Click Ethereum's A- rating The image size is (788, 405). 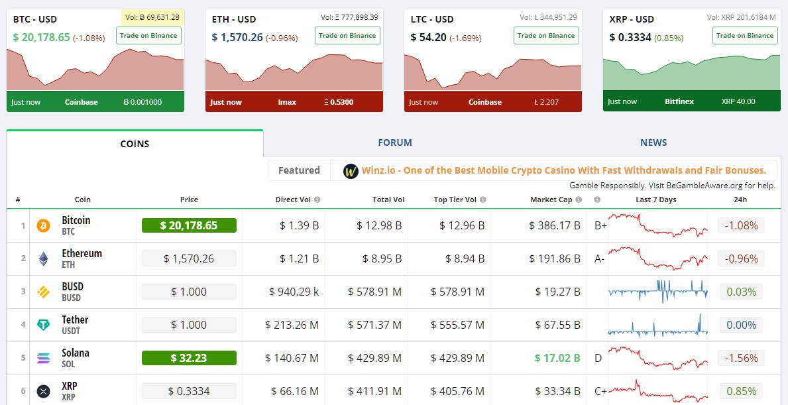tap(600, 259)
